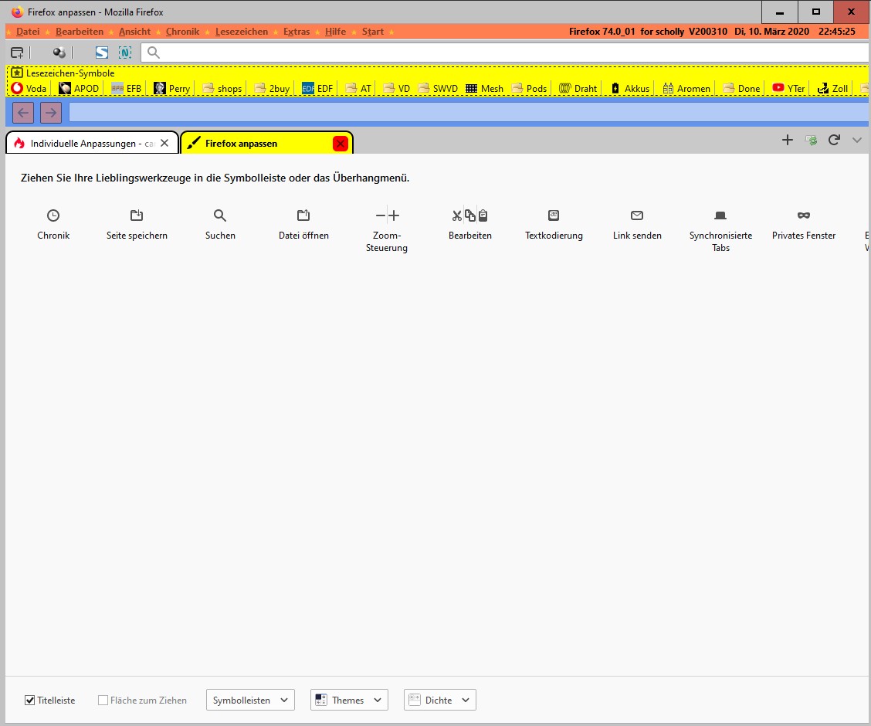The width and height of the screenshot is (871, 726).
Task: Click the Lesezeichen-Symbole star icon
Action: click(x=17, y=73)
